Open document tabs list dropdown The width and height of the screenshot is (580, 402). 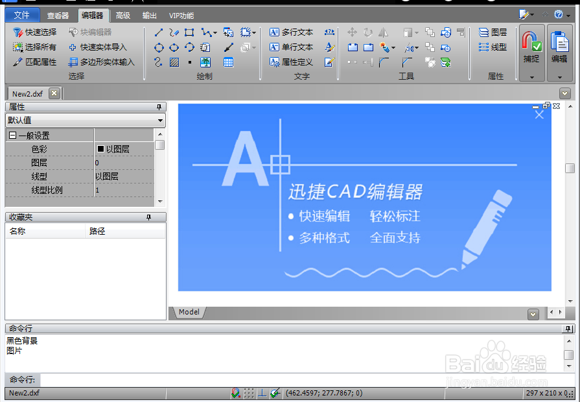[565, 93]
